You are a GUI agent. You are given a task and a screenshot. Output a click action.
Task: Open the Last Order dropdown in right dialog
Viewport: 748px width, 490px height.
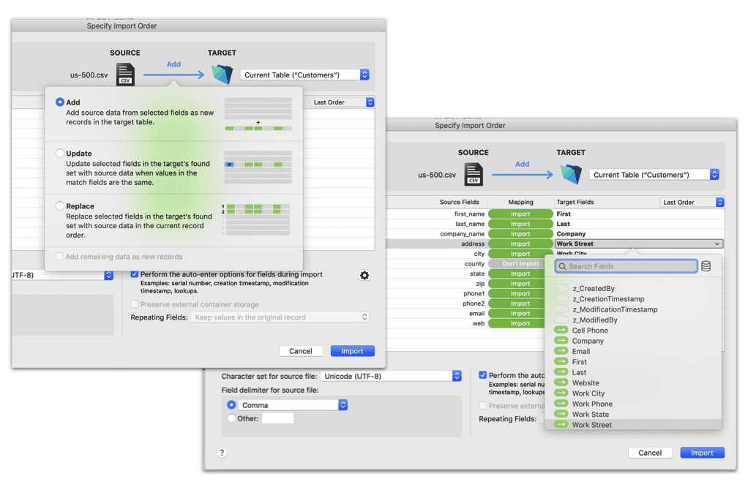click(692, 202)
